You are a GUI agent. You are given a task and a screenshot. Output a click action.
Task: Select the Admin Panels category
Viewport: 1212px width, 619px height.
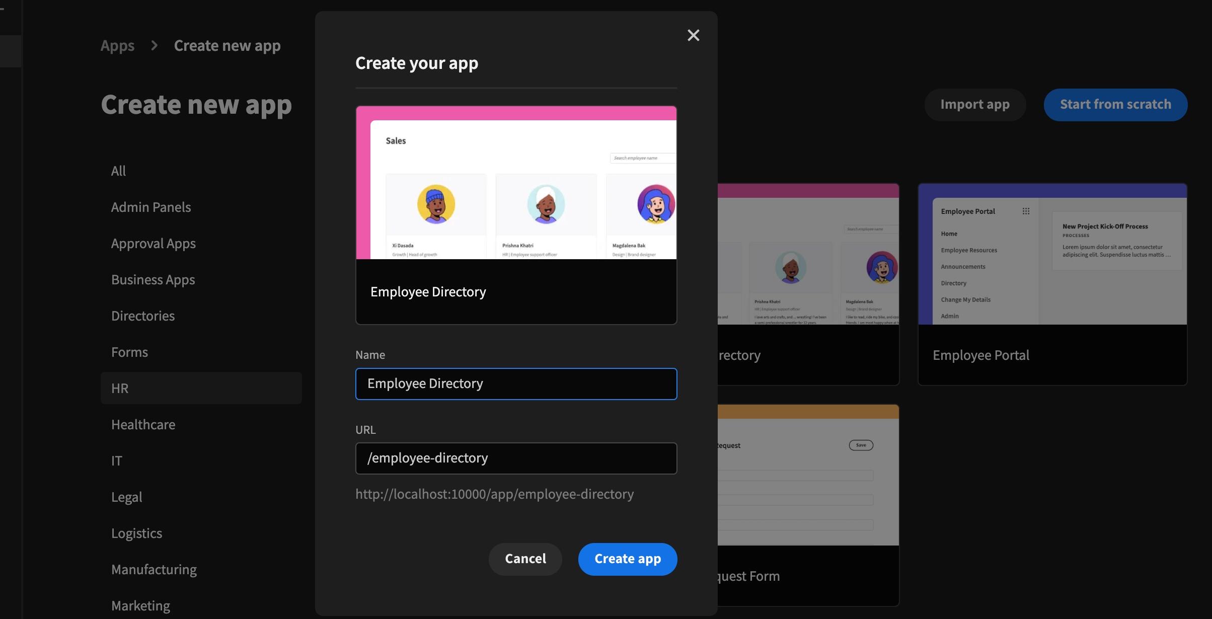[x=151, y=207]
